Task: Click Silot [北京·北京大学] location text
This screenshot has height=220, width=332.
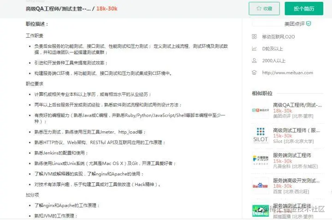Action: click(293, 141)
